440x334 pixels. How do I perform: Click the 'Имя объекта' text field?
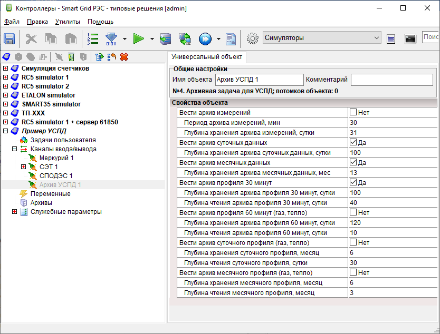click(259, 80)
